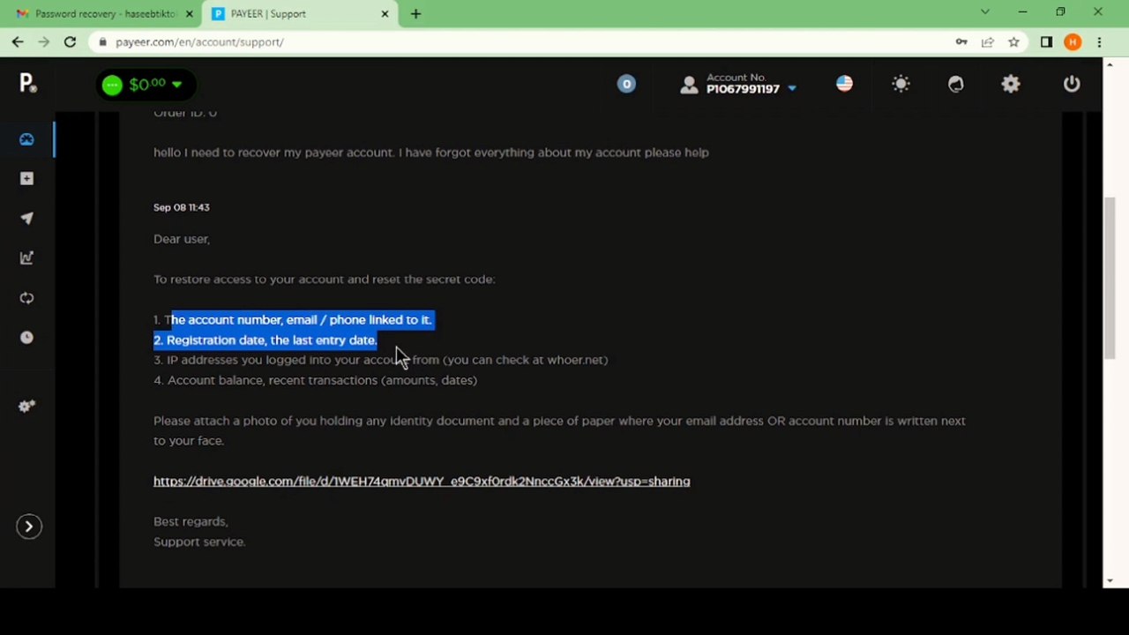Expand the sidebar with the arrow button
The width and height of the screenshot is (1129, 635).
tap(28, 527)
